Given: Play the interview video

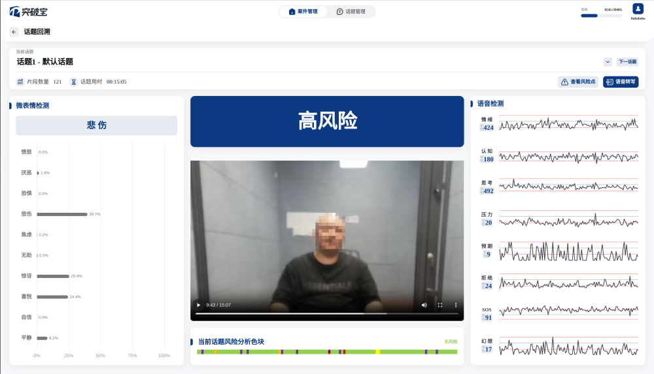Looking at the screenshot, I should (199, 305).
